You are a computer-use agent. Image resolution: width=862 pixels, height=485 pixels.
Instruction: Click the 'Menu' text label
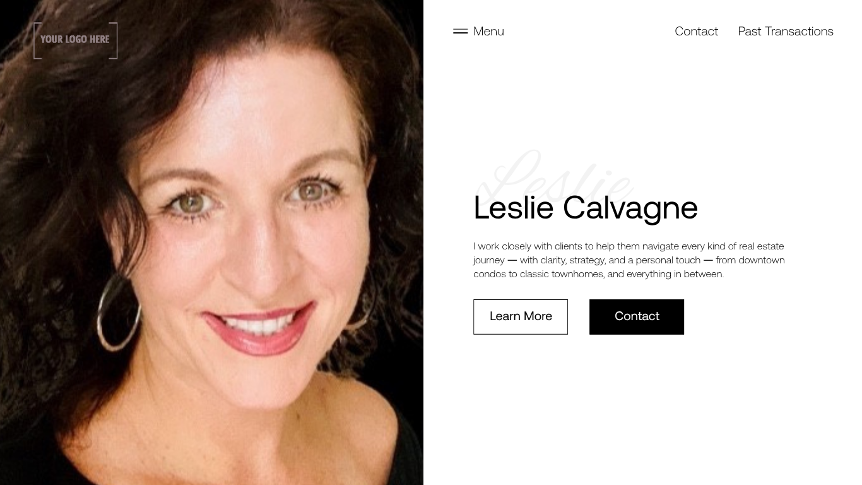[488, 31]
